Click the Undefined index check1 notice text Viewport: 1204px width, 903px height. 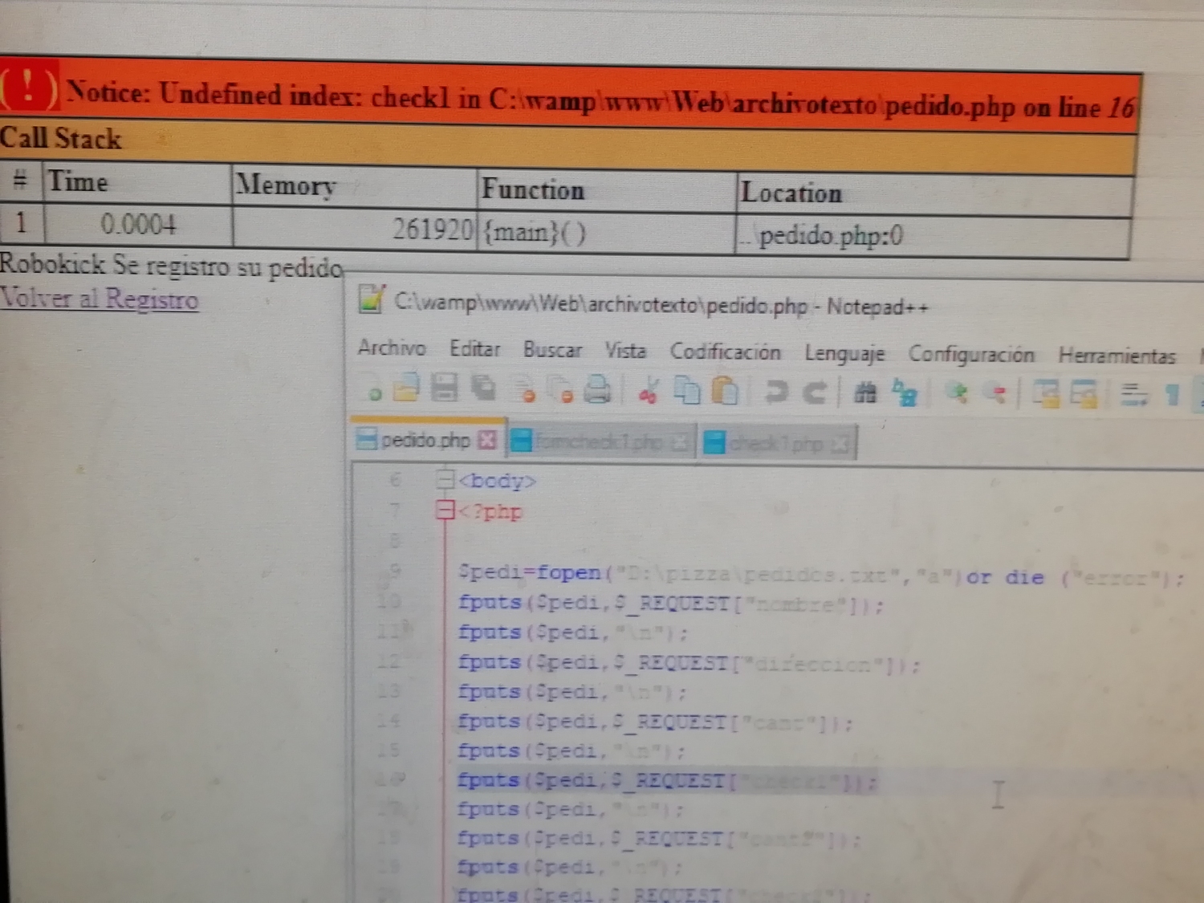point(600,101)
